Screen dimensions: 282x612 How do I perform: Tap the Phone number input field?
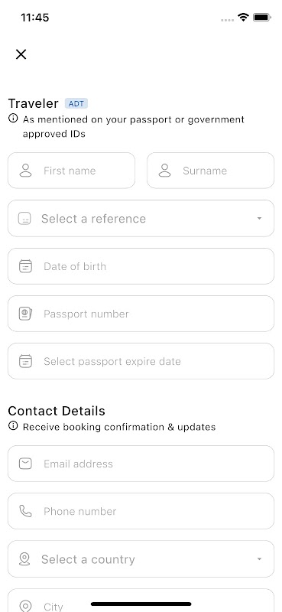[x=141, y=511]
